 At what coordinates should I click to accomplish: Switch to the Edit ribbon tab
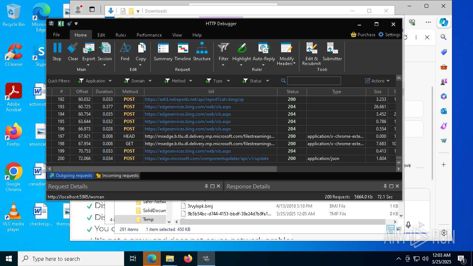[x=101, y=35]
